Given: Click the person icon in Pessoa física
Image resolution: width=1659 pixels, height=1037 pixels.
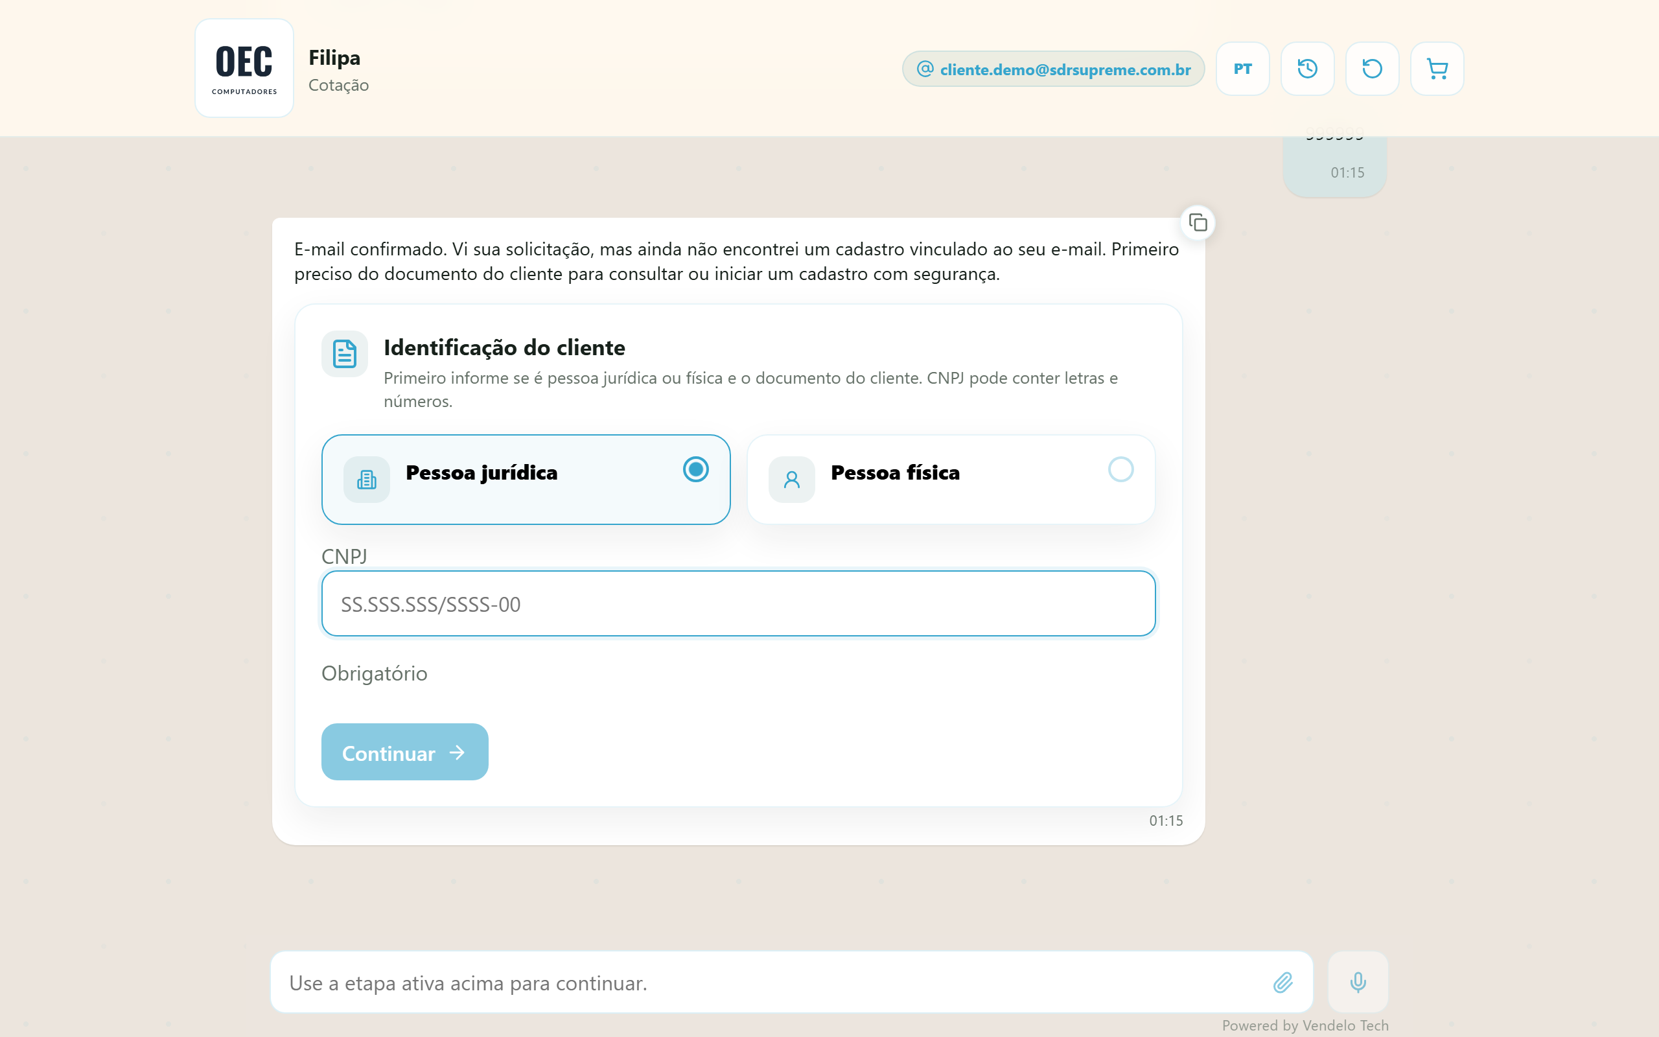Looking at the screenshot, I should (x=792, y=480).
